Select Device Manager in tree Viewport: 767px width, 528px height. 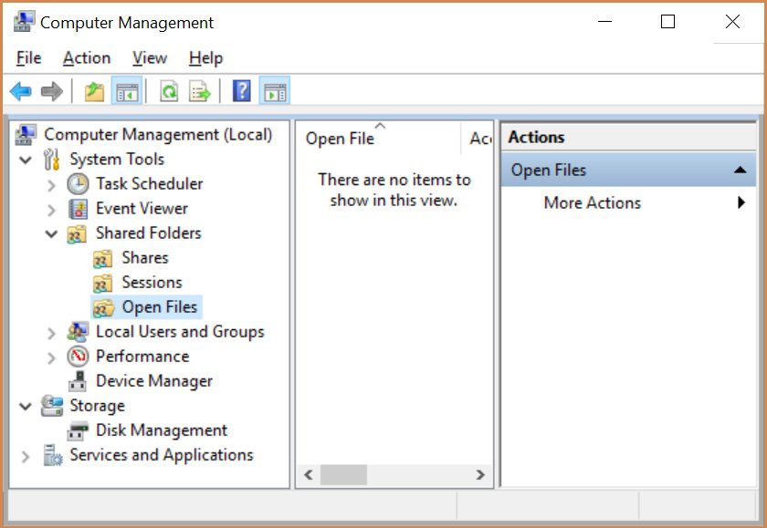point(154,381)
